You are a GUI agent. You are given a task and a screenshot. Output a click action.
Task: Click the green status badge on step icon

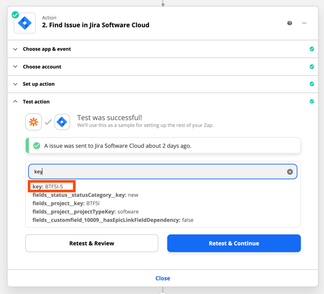click(15, 15)
